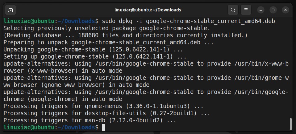Click the gnome-menus processing triggers line
Viewport: 296px width, 134px height.
click(103, 106)
